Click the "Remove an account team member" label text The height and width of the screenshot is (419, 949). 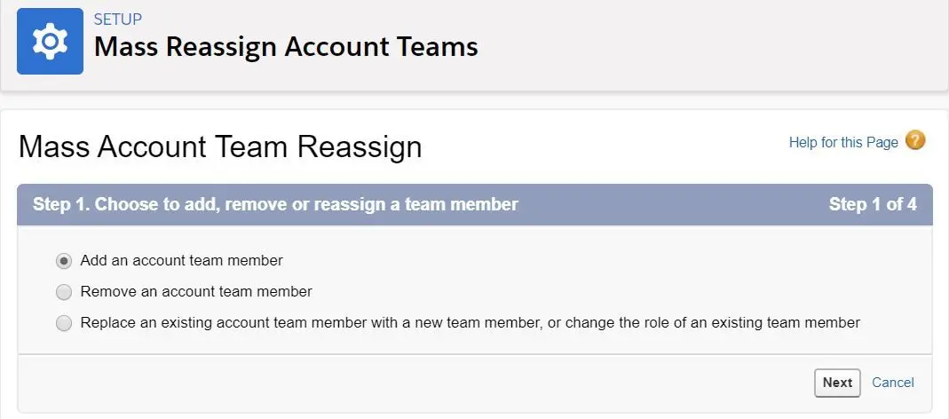coord(196,292)
